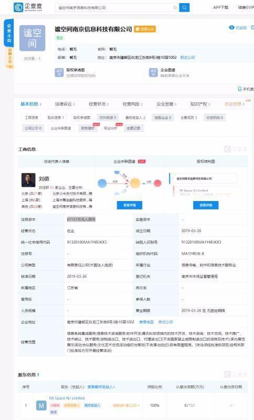
Task: Open the 变更记录 chip
Action: pyautogui.click(x=133, y=128)
